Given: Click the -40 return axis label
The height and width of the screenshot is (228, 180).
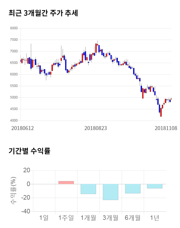Looking at the screenshot, I should 26,211.
